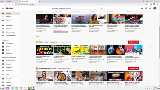Open the Оценка каналов на стриме thumbnail
160x90 pixels.
pos(62,19)
